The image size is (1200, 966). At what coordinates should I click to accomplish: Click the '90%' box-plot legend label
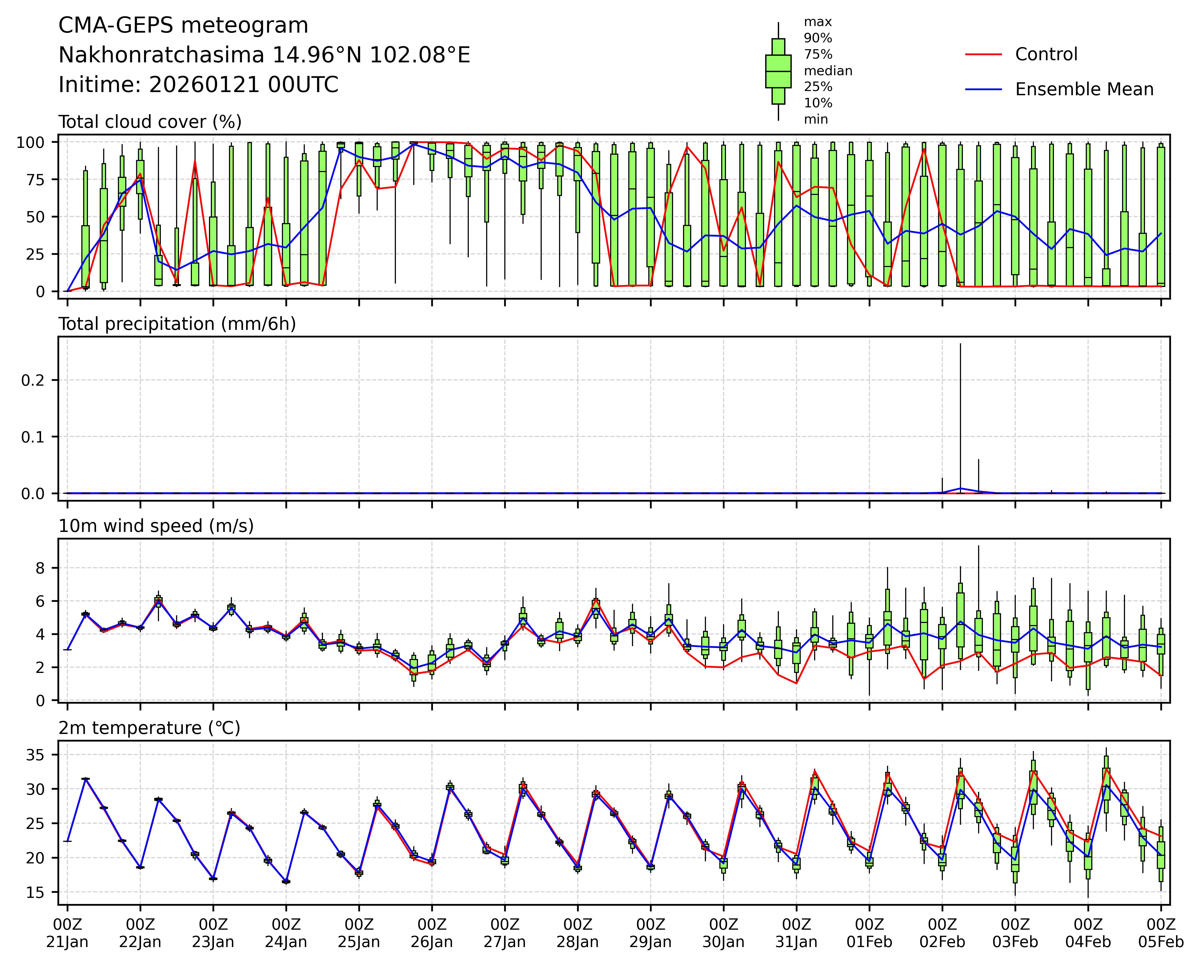coord(818,38)
